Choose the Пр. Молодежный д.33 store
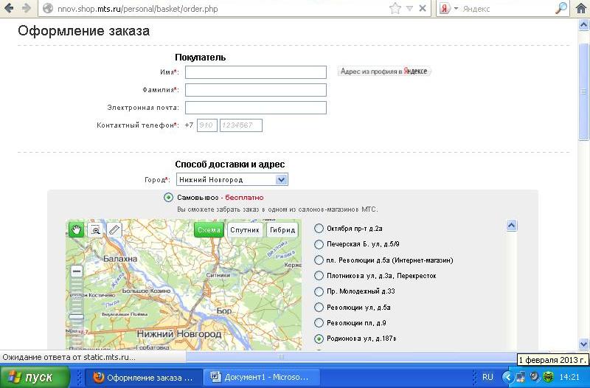Screen dimensions: 590x388 (x=319, y=292)
